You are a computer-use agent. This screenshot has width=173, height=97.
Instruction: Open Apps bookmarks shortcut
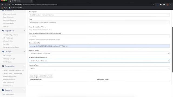click(x=4, y=8)
